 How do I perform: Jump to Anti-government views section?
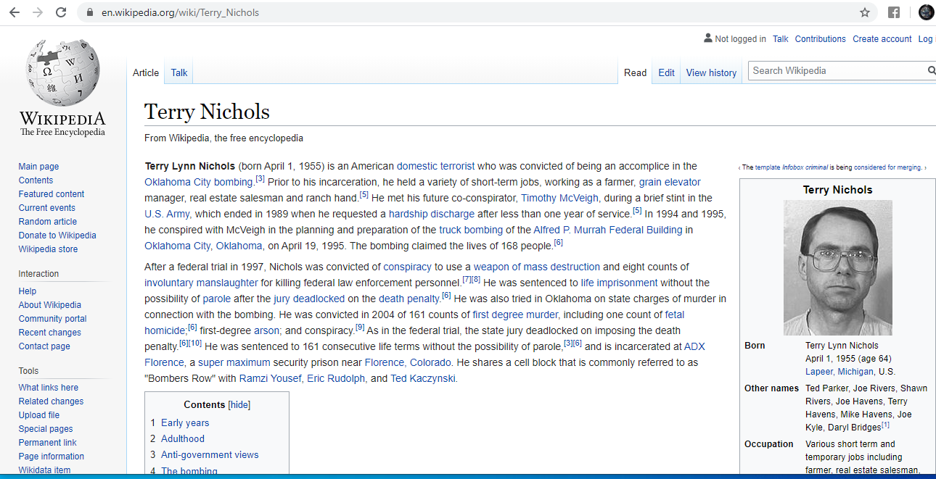(210, 455)
